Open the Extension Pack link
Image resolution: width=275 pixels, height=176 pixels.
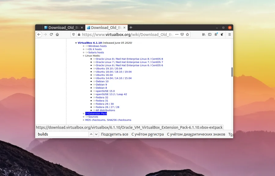97,113
